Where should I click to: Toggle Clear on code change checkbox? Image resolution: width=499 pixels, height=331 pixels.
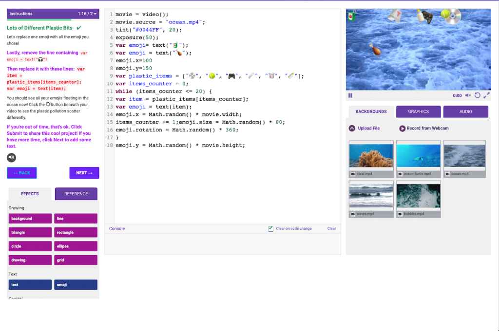pyautogui.click(x=270, y=229)
